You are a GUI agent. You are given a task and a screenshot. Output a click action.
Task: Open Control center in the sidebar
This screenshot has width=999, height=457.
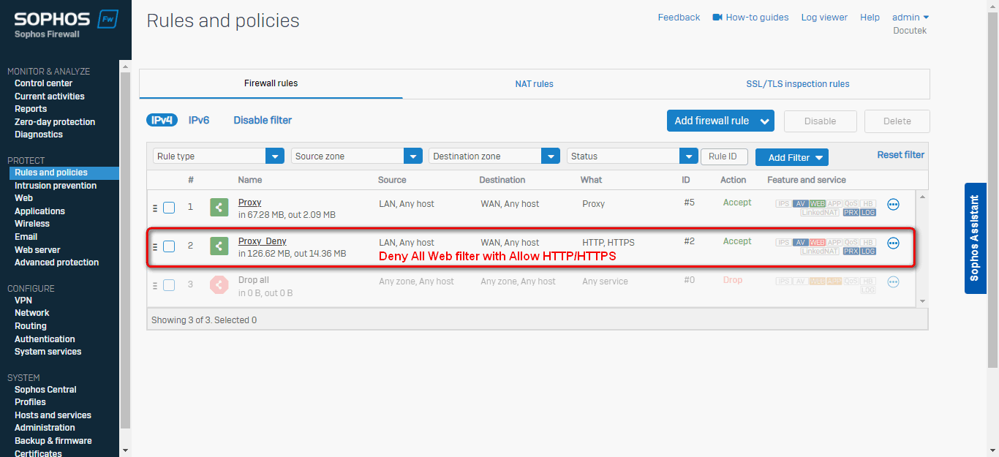44,83
